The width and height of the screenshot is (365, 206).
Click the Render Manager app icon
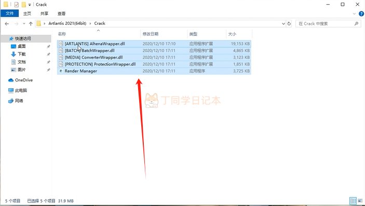click(x=61, y=71)
